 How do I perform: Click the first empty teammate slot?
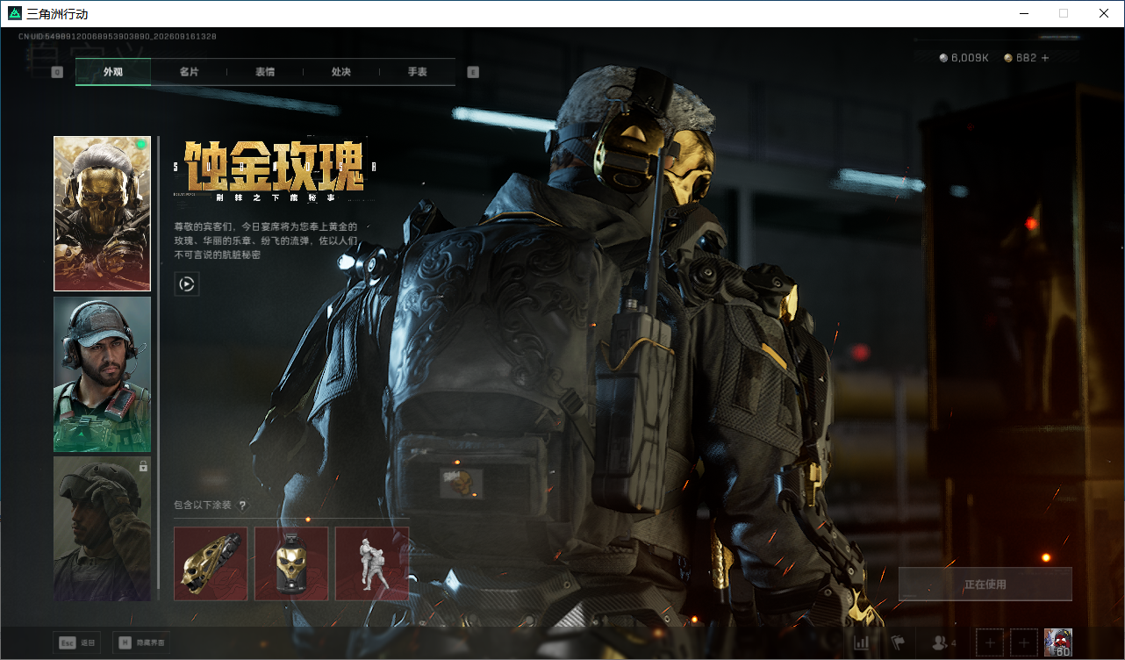[x=990, y=642]
